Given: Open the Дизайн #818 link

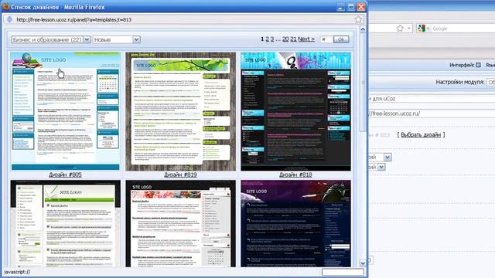Looking at the screenshot, I should point(295,175).
